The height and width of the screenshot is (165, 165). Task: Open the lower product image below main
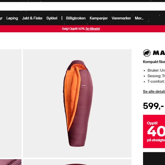point(77,162)
